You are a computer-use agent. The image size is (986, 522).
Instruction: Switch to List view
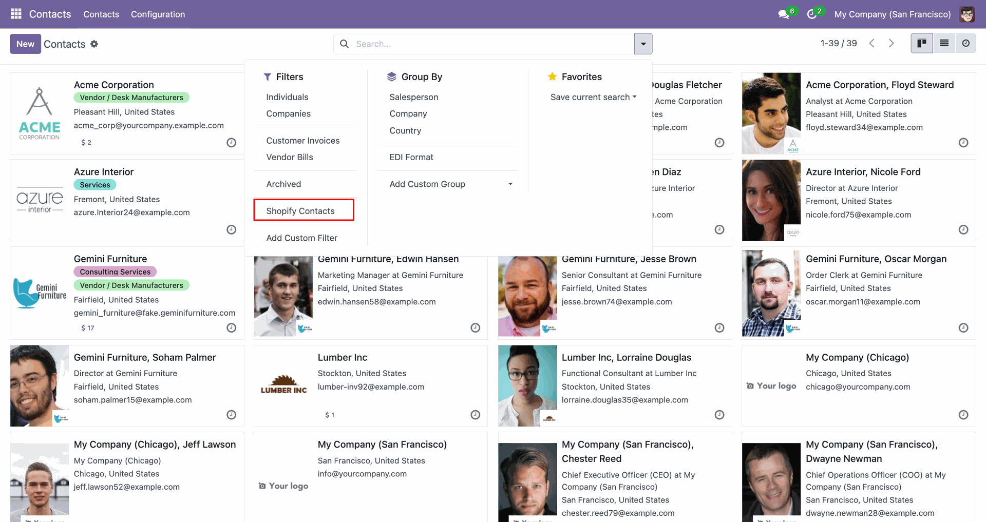point(944,44)
